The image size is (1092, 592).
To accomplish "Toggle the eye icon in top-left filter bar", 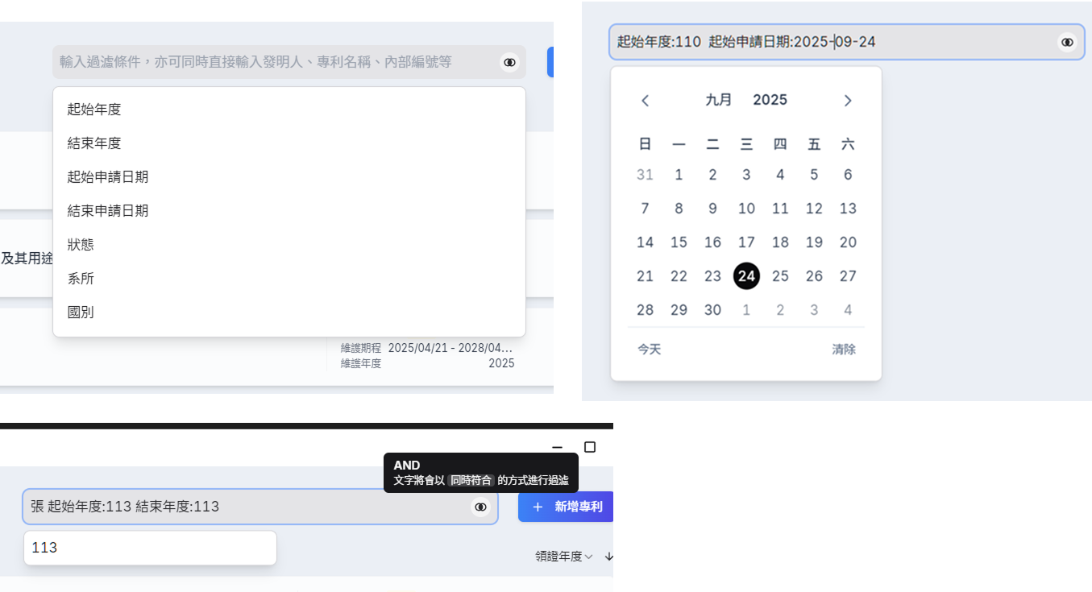I will (x=509, y=61).
